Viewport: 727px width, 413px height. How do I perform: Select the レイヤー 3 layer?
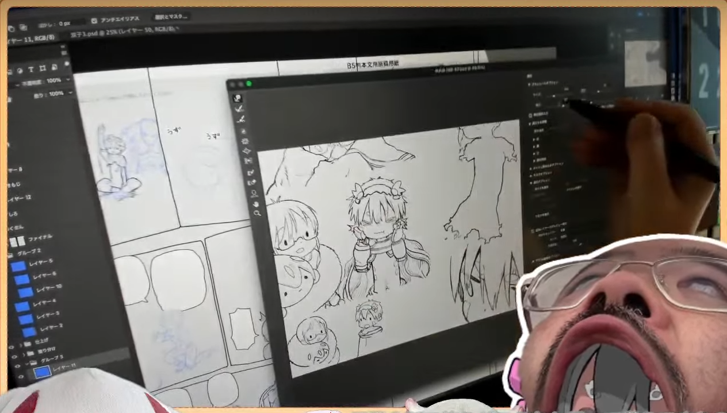click(48, 315)
